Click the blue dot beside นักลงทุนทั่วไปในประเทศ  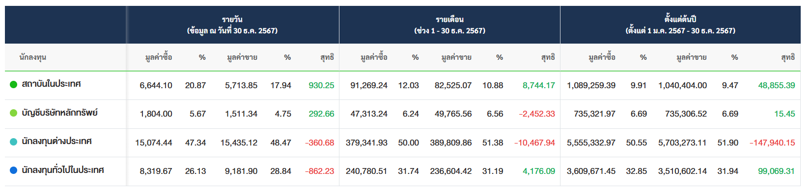coord(14,170)
